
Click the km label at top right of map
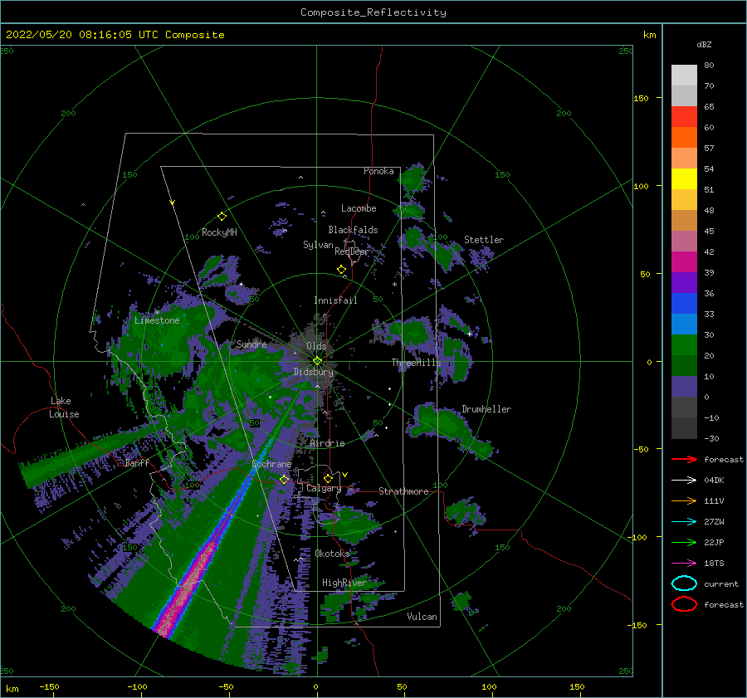pyautogui.click(x=649, y=35)
